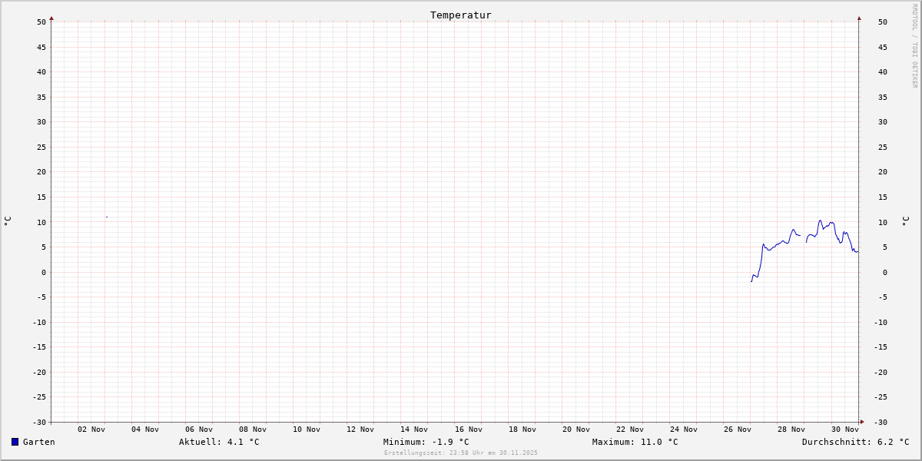Click the Aktuell: 4.1 °C value
The width and height of the screenshot is (922, 461).
point(219,442)
